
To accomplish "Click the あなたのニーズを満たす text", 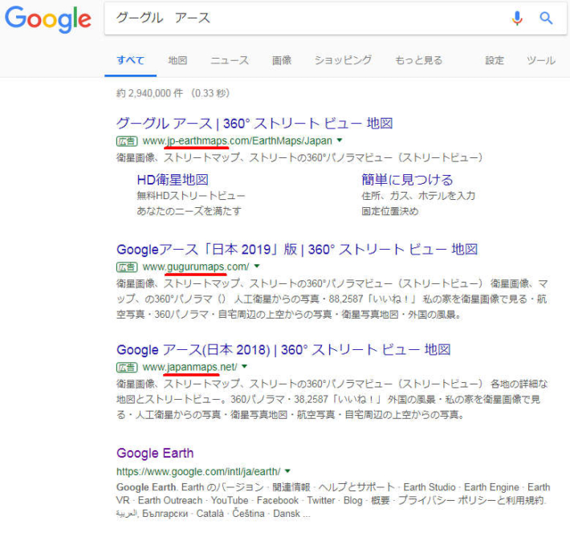I will [x=189, y=211].
